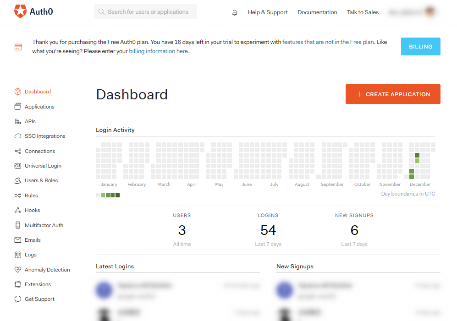Open Help & Support link
Image resolution: width=457 pixels, height=321 pixels.
pyautogui.click(x=268, y=12)
